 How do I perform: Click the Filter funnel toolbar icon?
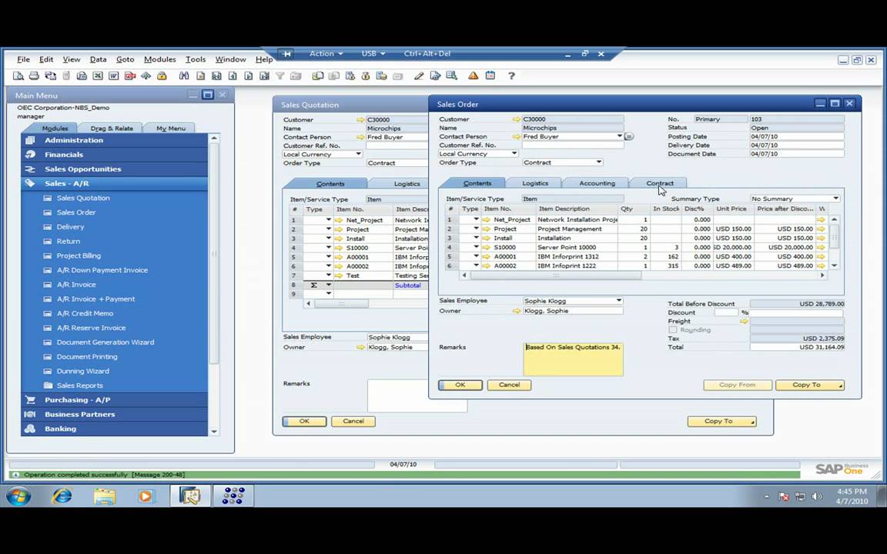(280, 75)
